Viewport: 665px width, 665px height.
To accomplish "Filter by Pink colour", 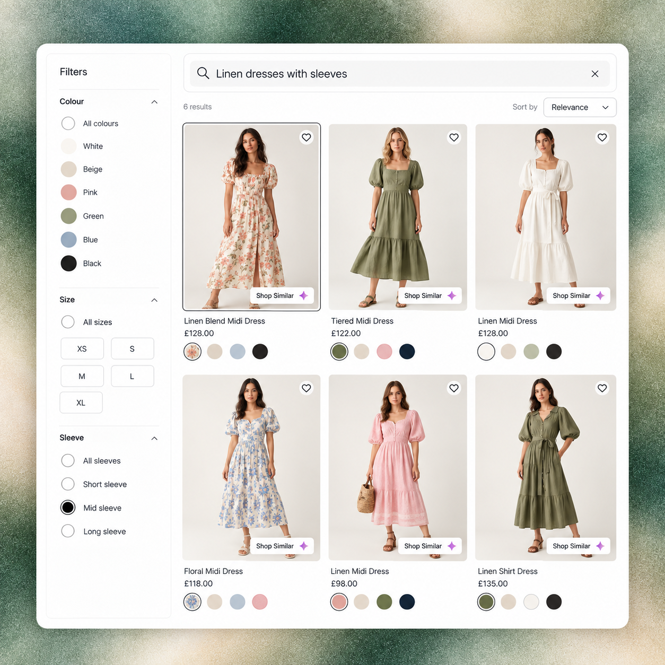I will pyautogui.click(x=68, y=192).
